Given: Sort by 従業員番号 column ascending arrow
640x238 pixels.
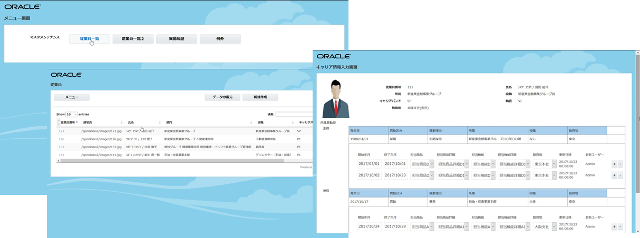Looking at the screenshot, I should pos(77,121).
